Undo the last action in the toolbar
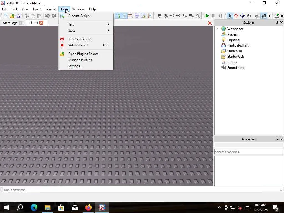The image size is (284, 213). pyautogui.click(x=47, y=16)
